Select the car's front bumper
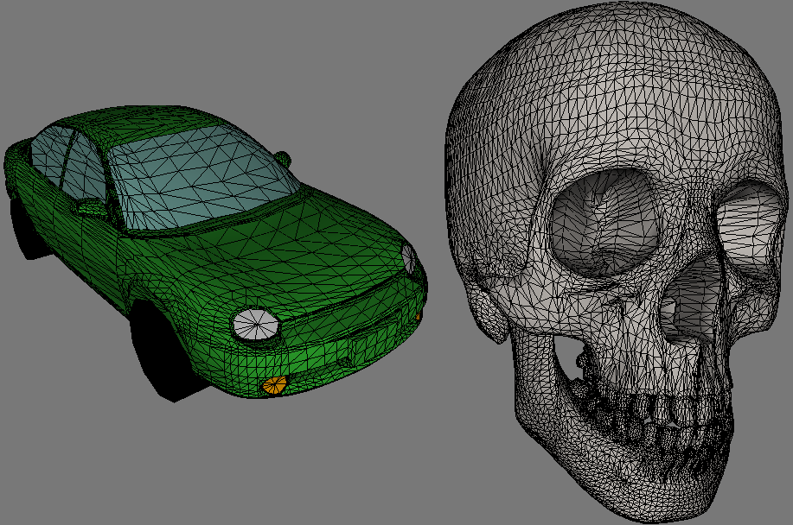Image resolution: width=793 pixels, height=525 pixels. pos(346,354)
